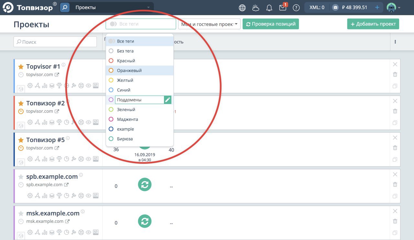Open the external link icon for Топвизор #2

coord(57,111)
